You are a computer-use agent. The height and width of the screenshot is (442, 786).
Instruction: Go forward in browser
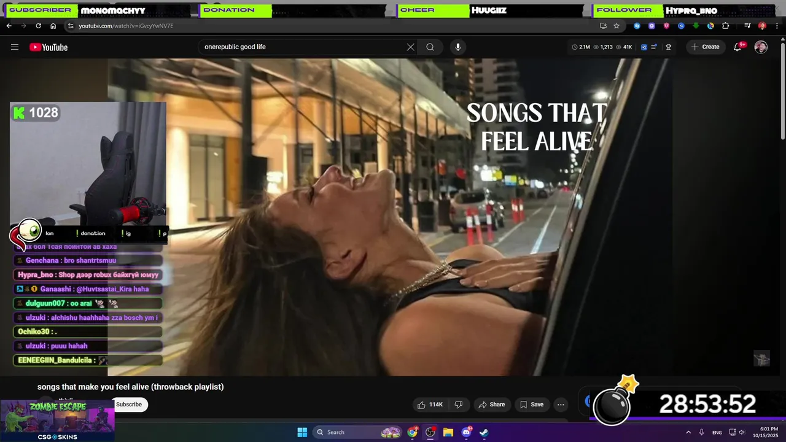(x=23, y=26)
